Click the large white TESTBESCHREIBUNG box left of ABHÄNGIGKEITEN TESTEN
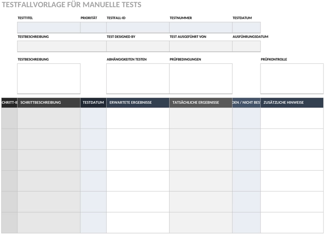Screen dimensions: 325x234 coord(49,79)
